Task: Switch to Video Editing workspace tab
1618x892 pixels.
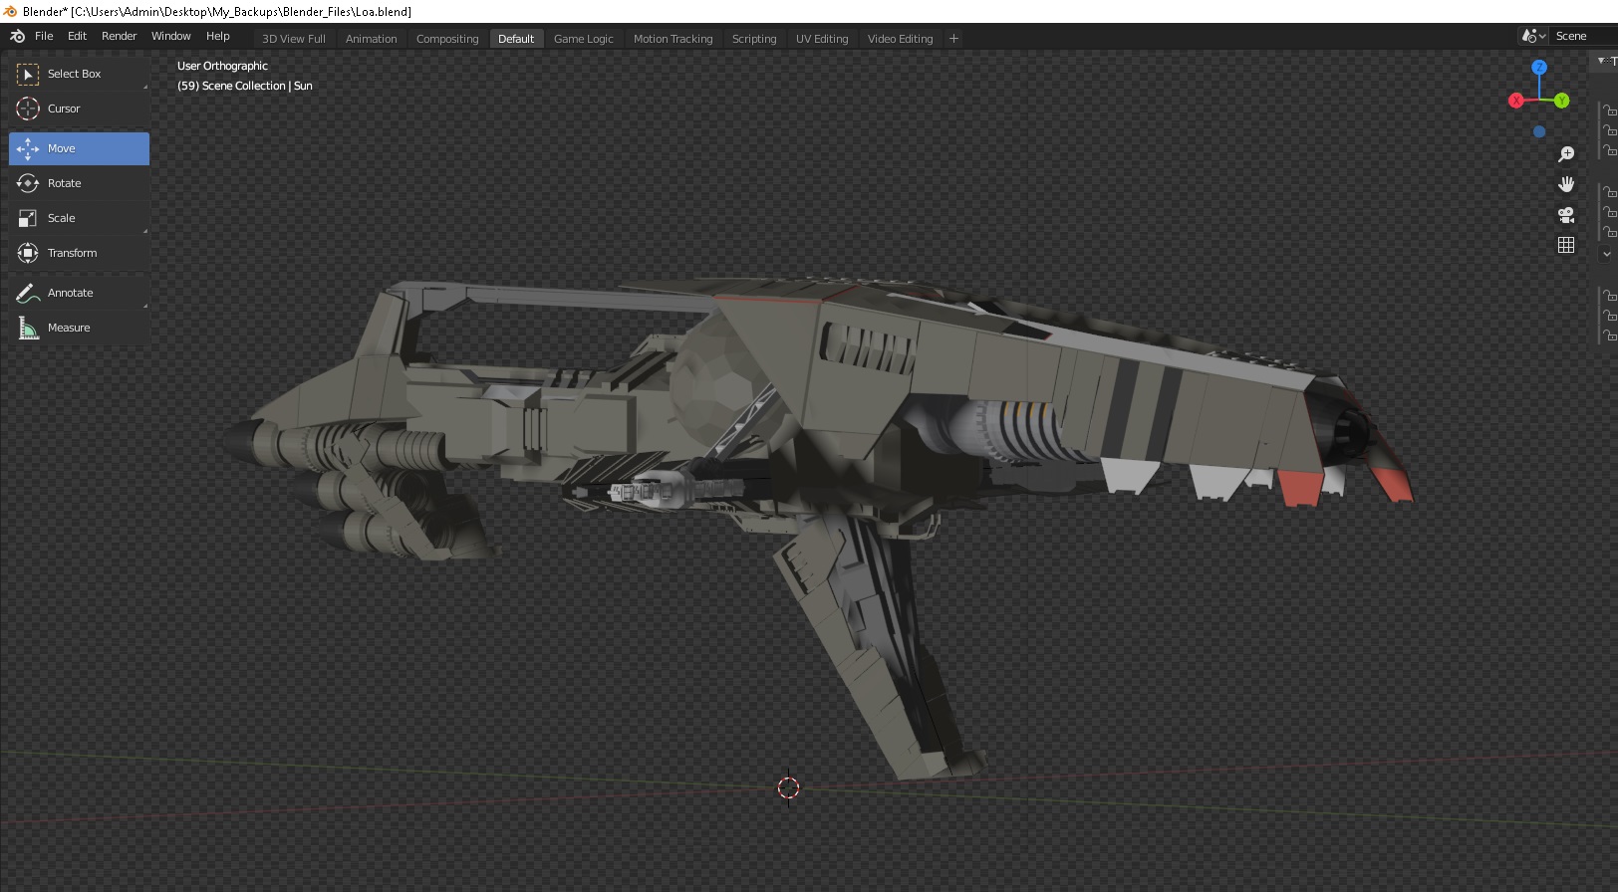Action: tap(900, 39)
